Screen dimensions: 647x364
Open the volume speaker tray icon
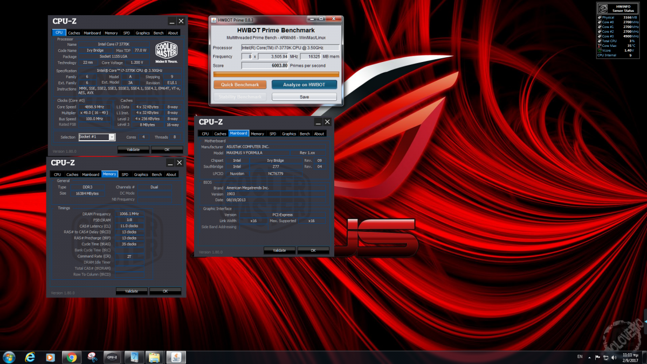pos(613,357)
